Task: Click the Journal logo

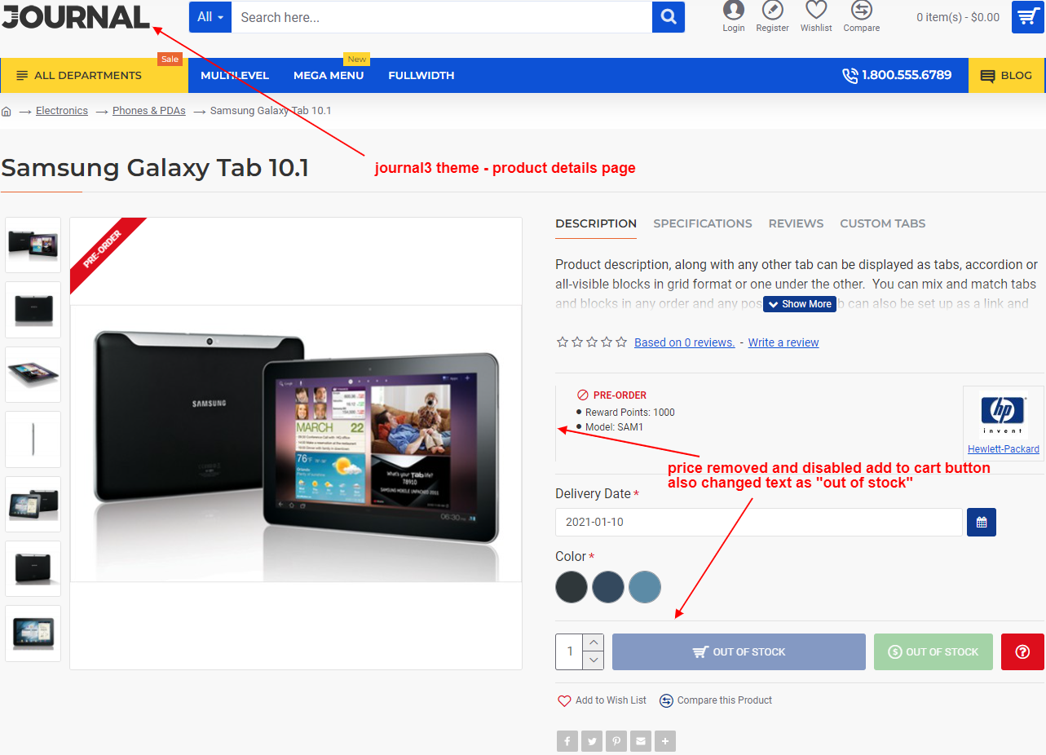Action: point(75,17)
